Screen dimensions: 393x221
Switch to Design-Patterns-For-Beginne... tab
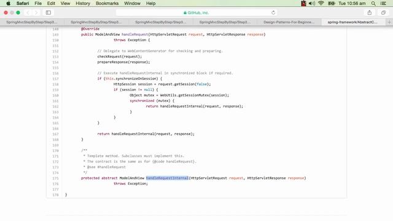pyautogui.click(x=289, y=22)
